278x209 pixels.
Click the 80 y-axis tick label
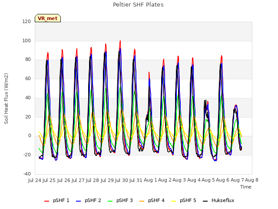28,60
